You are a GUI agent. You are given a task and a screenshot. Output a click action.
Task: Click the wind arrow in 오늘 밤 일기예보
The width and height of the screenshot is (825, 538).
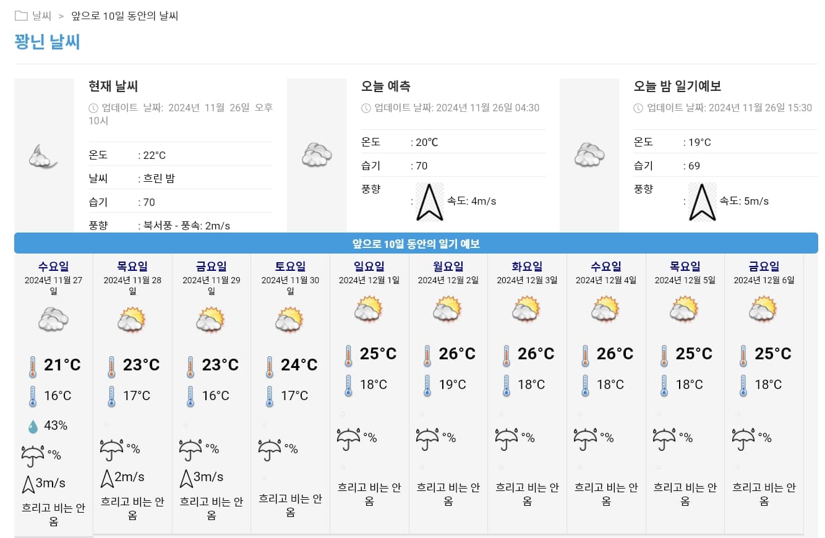click(x=702, y=202)
